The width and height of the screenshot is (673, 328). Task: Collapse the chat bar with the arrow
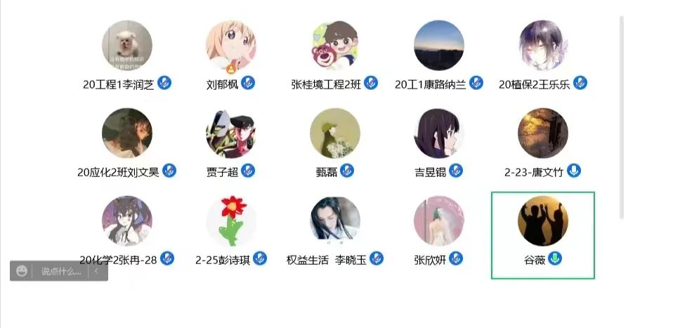click(x=96, y=271)
